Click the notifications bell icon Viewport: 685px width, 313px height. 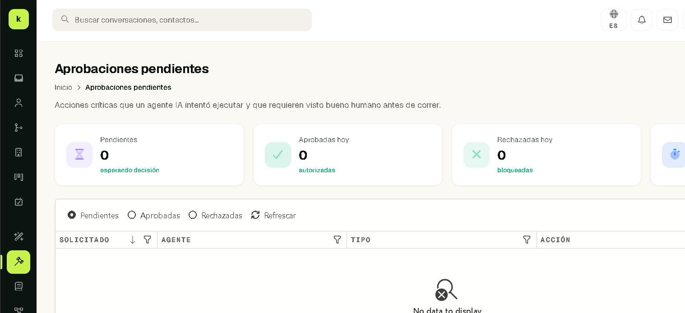(641, 20)
